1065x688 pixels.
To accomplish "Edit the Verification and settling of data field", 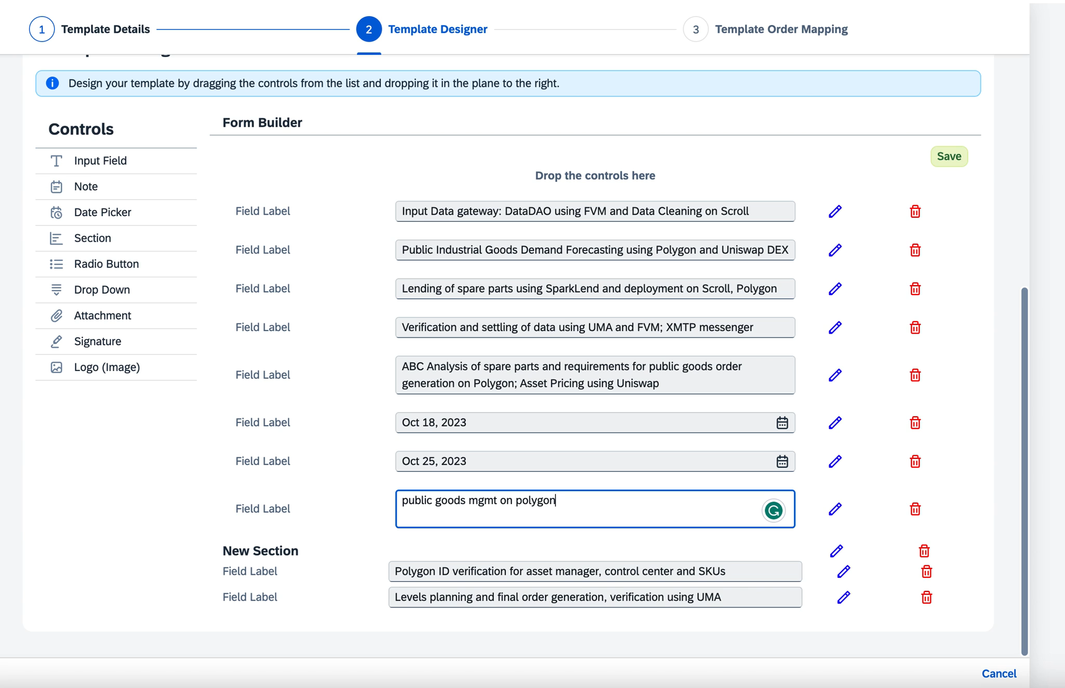I will (835, 327).
